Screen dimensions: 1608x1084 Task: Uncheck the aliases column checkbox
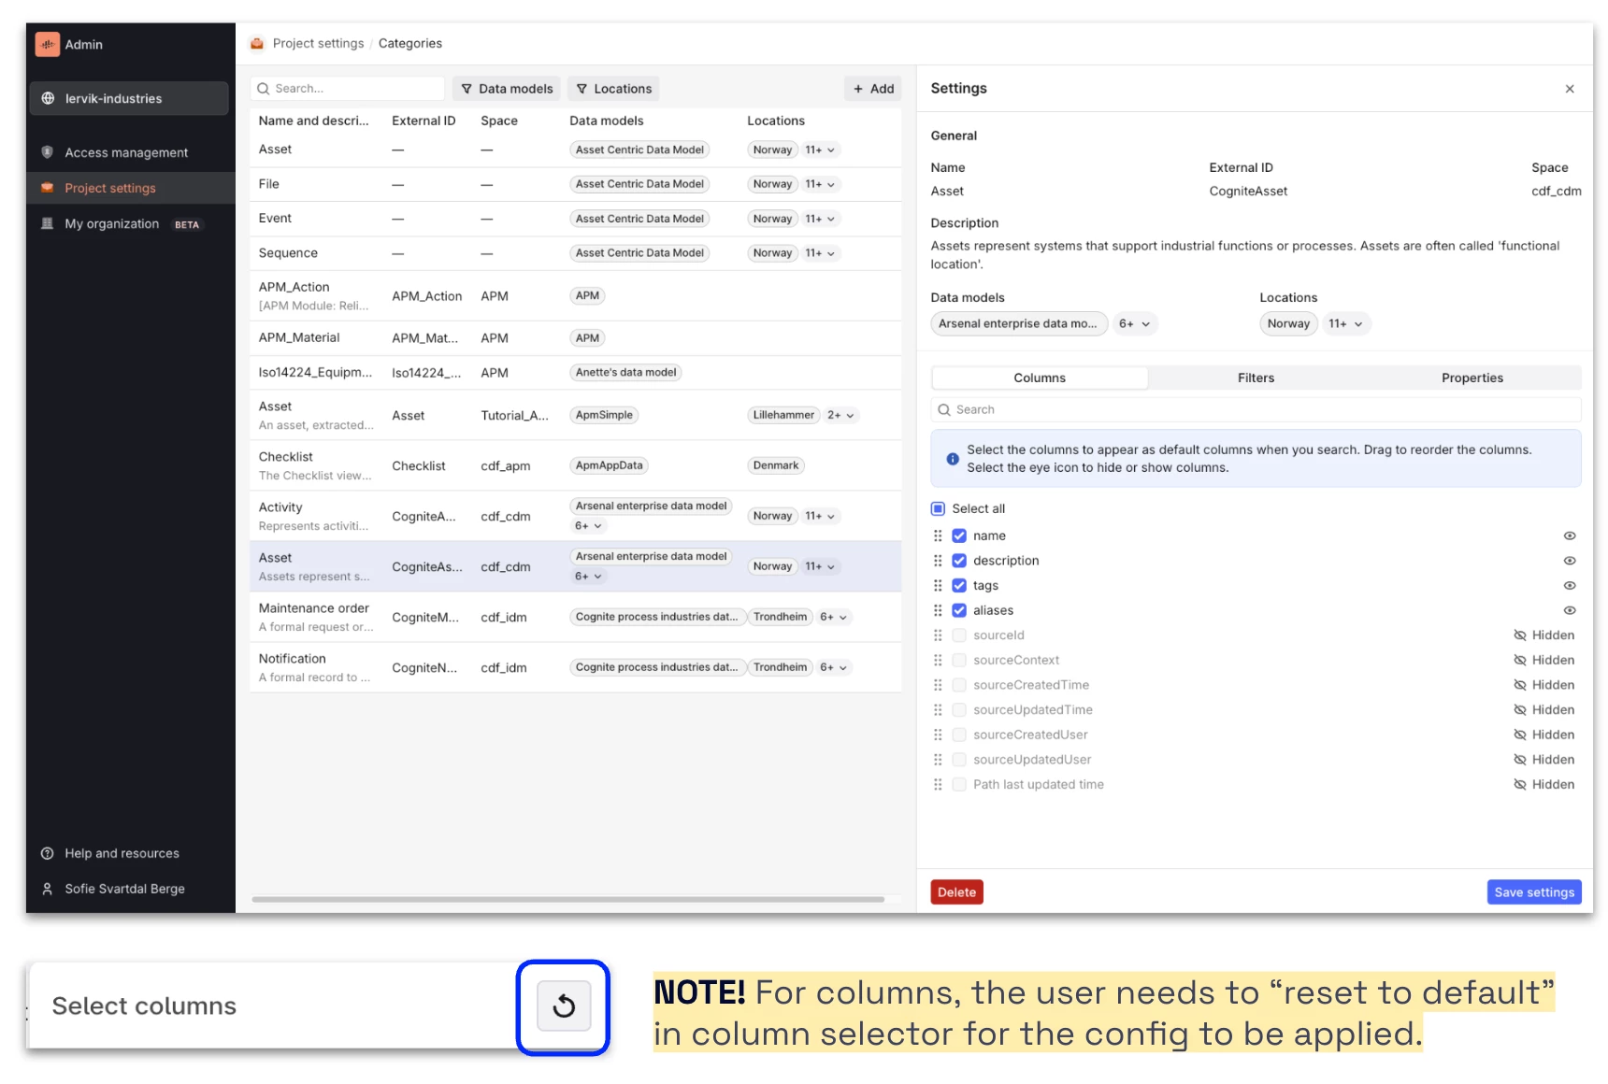[x=959, y=610]
